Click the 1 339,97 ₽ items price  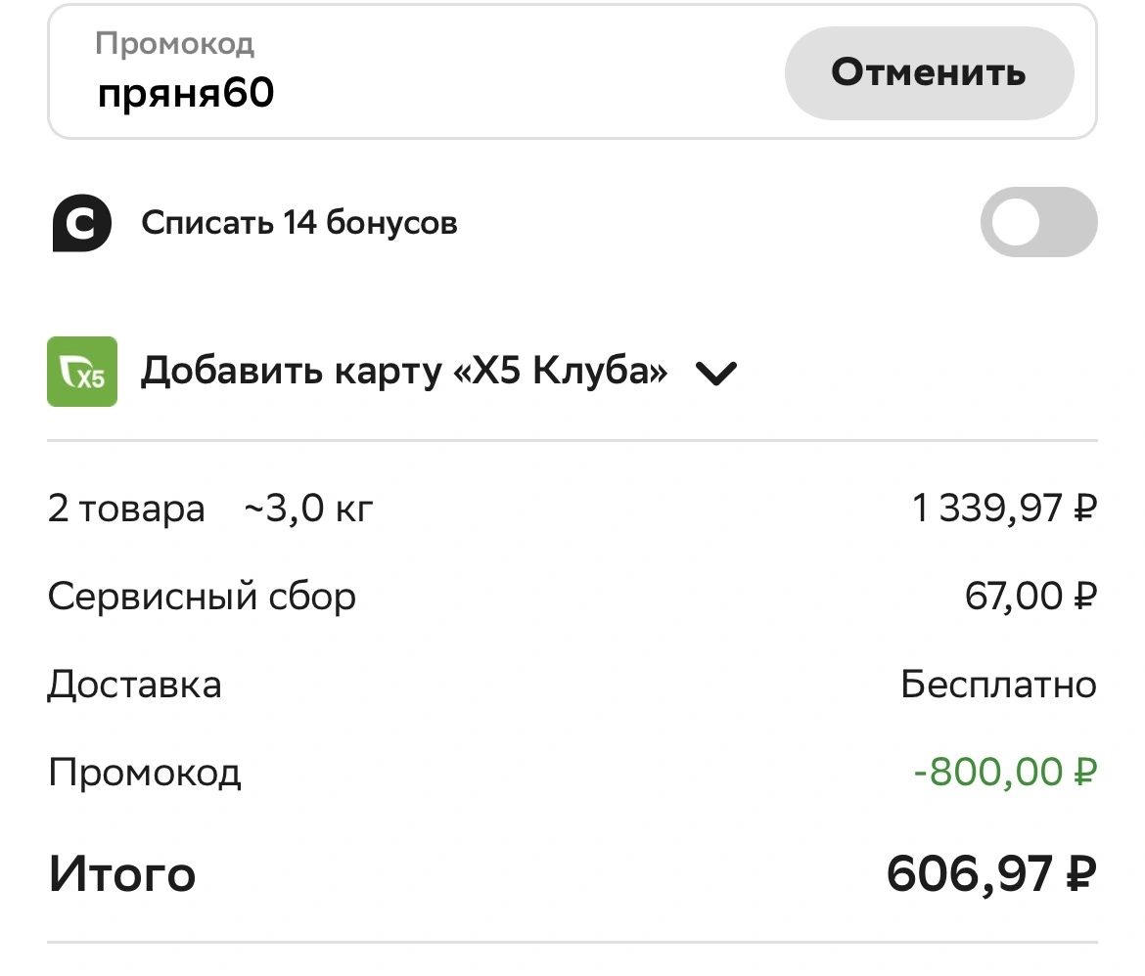click(1004, 509)
